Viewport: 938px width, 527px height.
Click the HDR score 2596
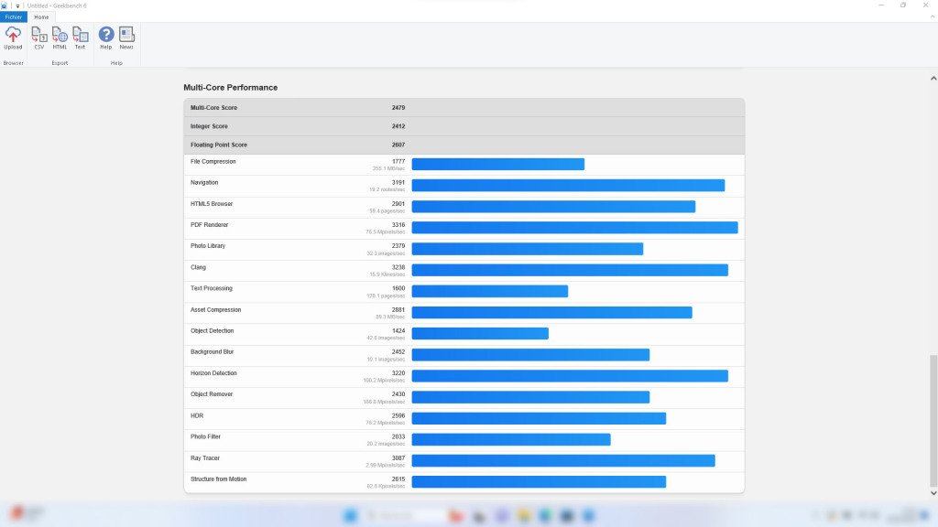(x=398, y=416)
